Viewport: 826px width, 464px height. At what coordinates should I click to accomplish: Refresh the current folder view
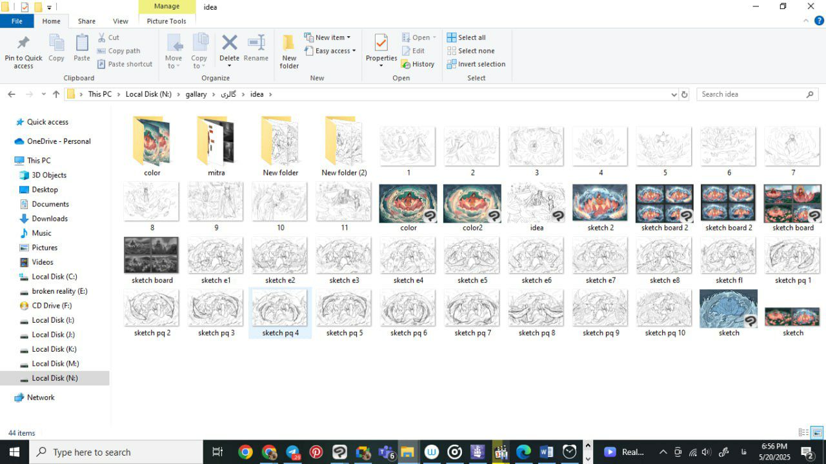684,94
